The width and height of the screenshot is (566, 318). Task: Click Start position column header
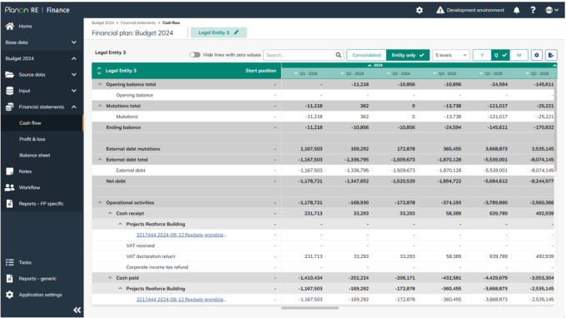tap(261, 71)
